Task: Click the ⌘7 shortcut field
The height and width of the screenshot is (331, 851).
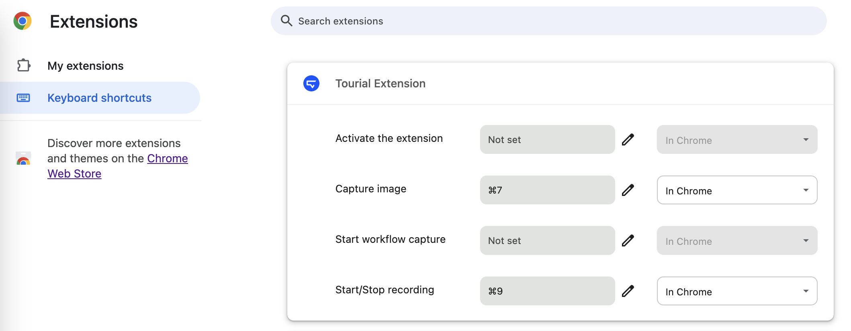Action: coord(547,190)
